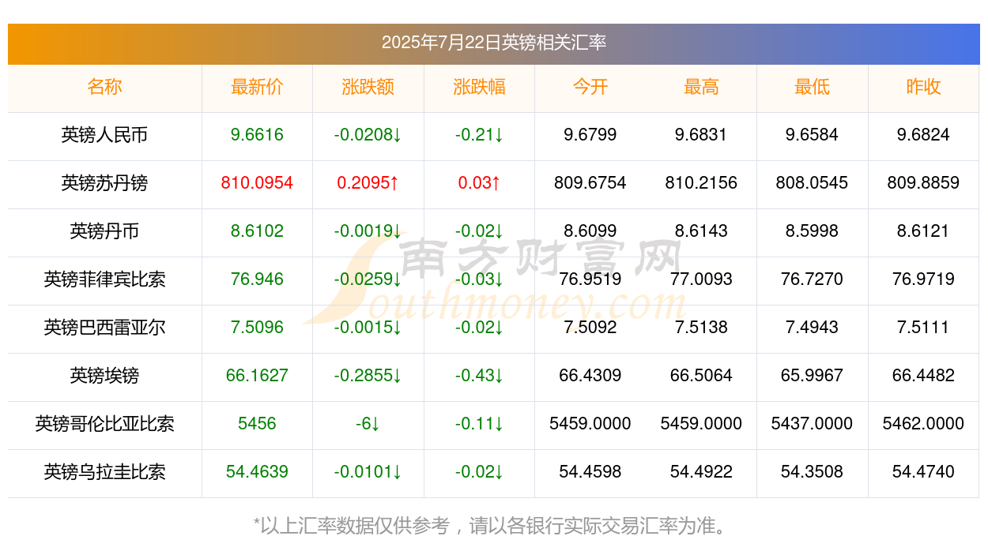This screenshot has width=988, height=551.
Task: Click opening value 809.6754
Action: click(x=590, y=183)
